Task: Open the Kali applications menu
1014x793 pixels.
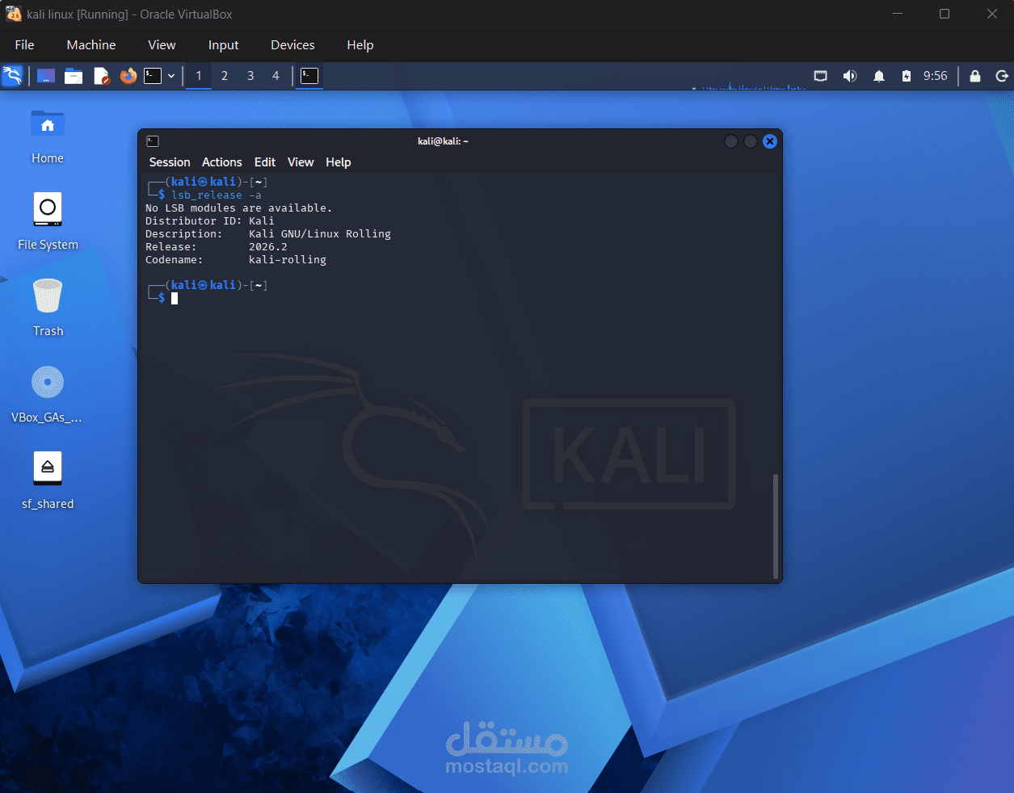Action: (x=12, y=76)
